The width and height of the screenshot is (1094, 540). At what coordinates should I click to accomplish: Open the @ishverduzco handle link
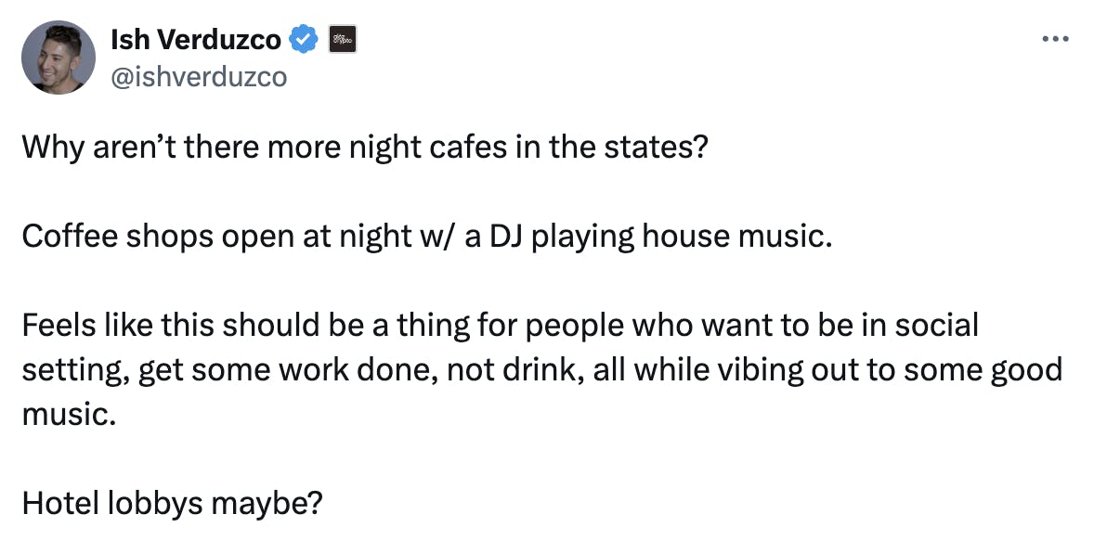(199, 77)
